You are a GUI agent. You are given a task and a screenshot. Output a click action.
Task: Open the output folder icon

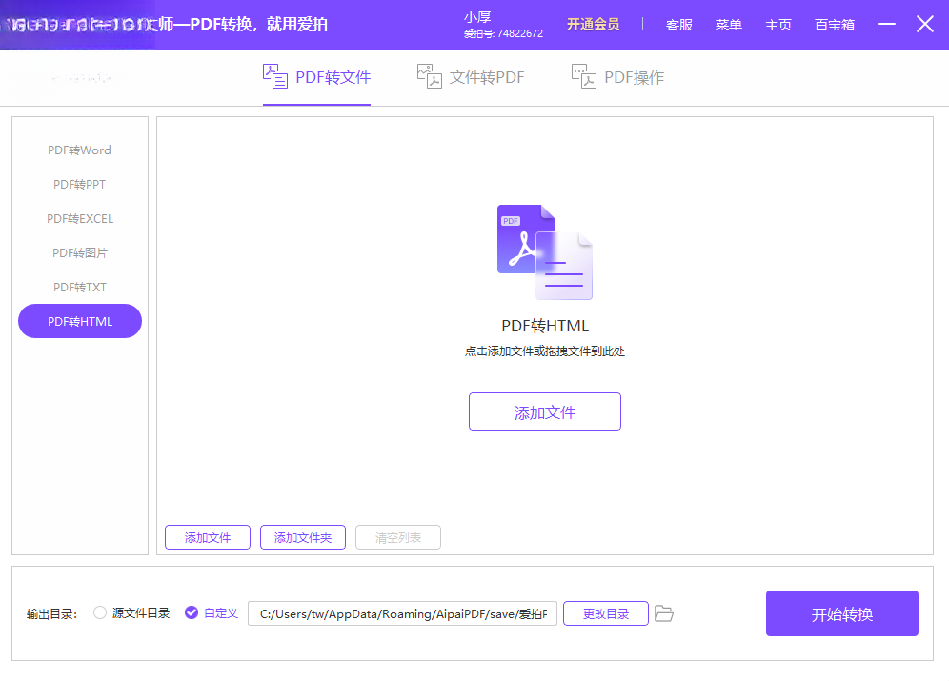tap(664, 613)
